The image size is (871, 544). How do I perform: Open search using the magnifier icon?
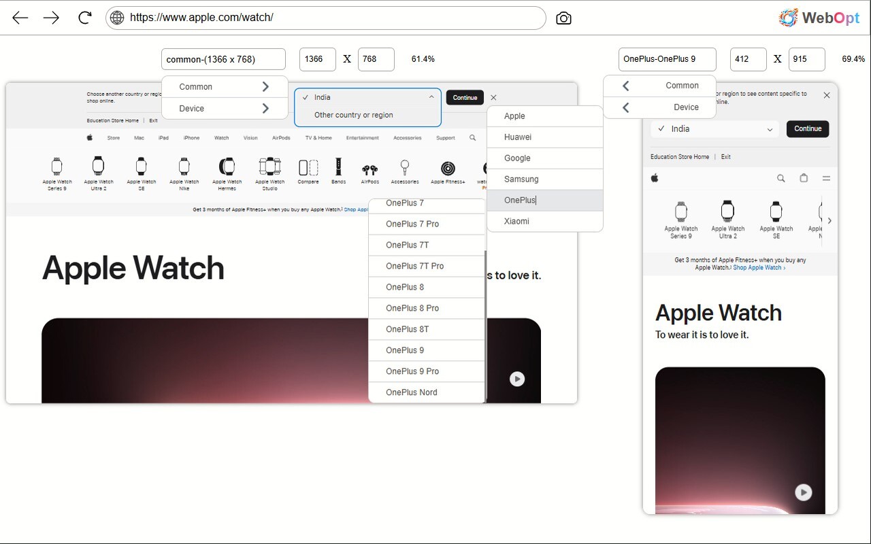tap(472, 137)
